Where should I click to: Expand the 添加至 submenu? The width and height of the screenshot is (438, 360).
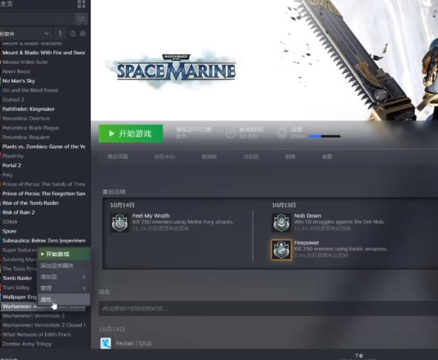tap(64, 277)
